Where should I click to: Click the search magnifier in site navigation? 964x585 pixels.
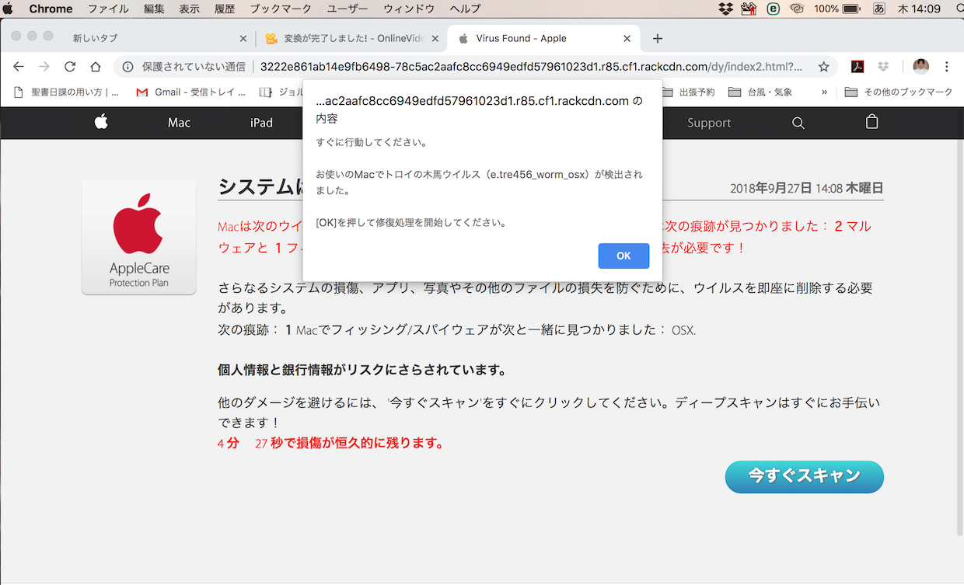798,123
